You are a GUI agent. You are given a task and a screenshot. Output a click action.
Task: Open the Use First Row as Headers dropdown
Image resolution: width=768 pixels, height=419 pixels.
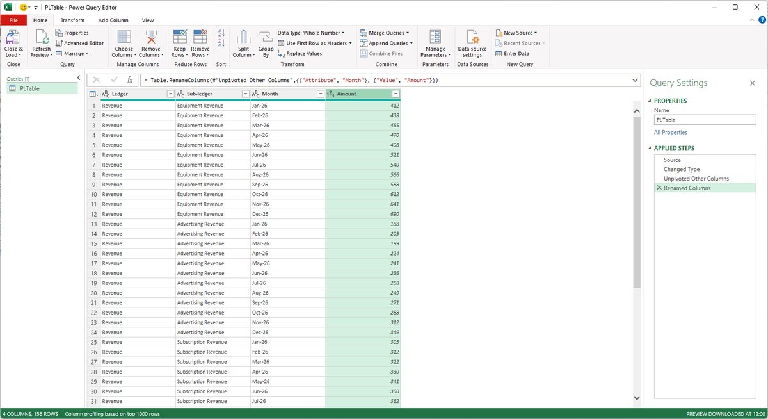pos(316,43)
